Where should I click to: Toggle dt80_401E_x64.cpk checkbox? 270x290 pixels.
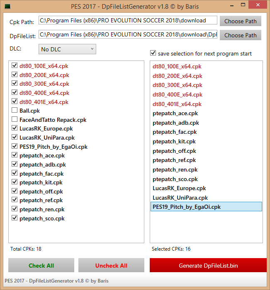15,101
